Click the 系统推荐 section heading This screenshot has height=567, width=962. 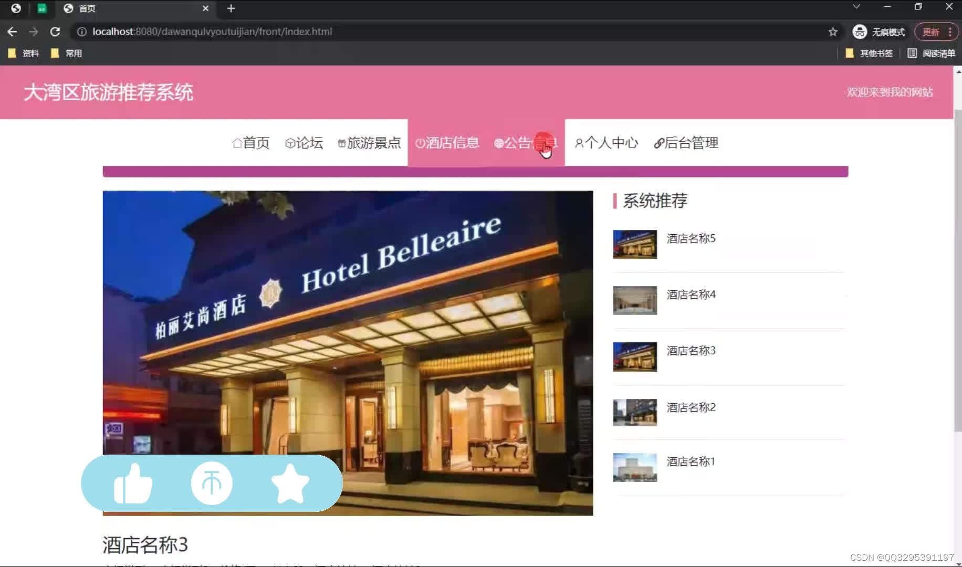[x=655, y=201]
